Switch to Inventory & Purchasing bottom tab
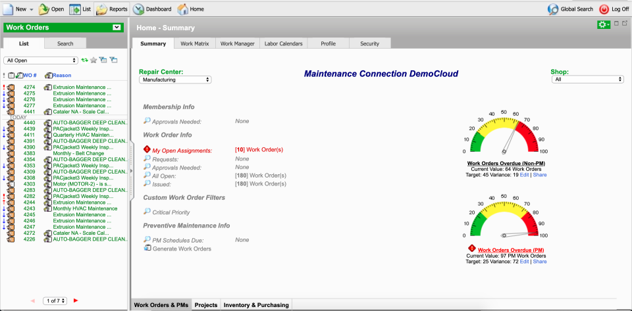 [x=256, y=305]
